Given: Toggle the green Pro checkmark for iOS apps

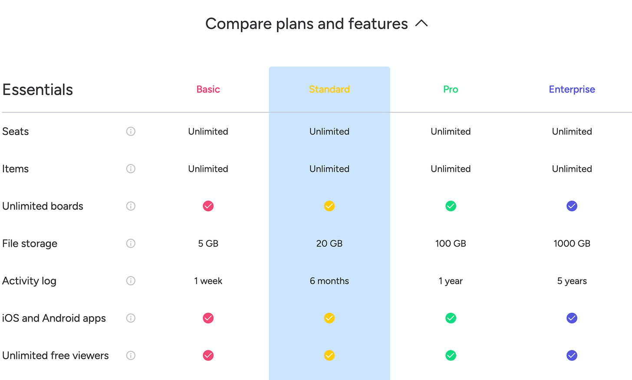Looking at the screenshot, I should click(x=451, y=318).
